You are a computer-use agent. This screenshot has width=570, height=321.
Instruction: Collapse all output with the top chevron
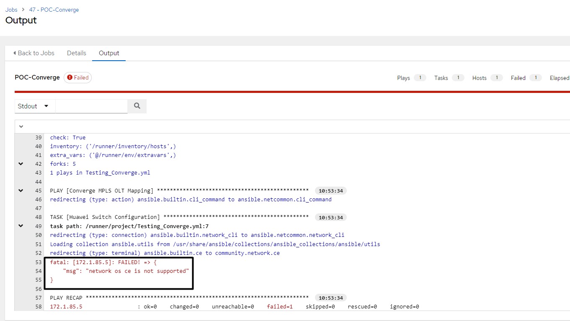tap(21, 126)
